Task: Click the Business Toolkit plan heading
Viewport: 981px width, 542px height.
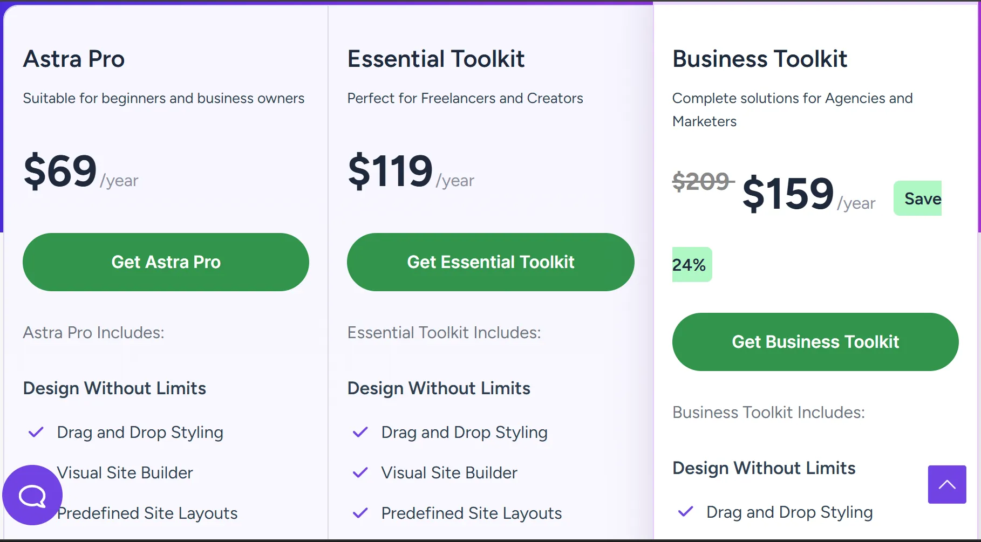Action: click(759, 59)
